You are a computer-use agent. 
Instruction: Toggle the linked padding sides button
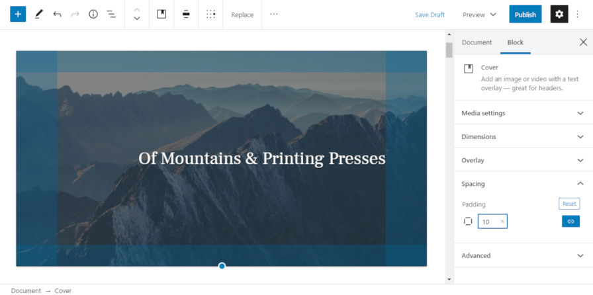coord(570,222)
